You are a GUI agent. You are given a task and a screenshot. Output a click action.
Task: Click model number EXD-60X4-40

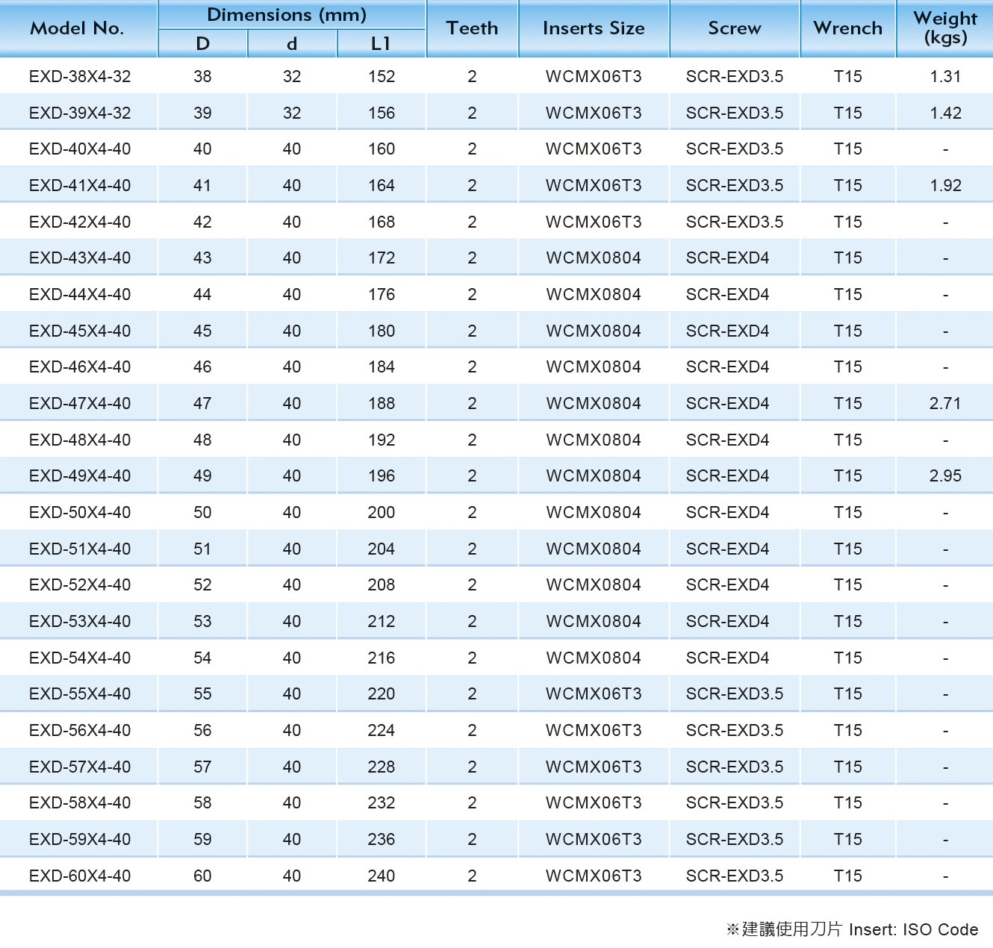(x=80, y=876)
